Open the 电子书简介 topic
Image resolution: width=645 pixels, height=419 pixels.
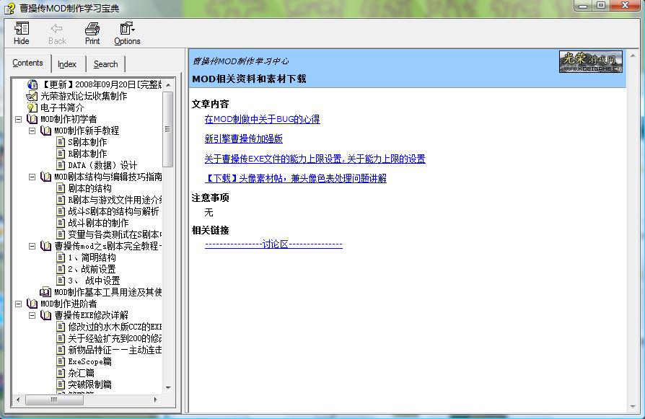pos(62,107)
